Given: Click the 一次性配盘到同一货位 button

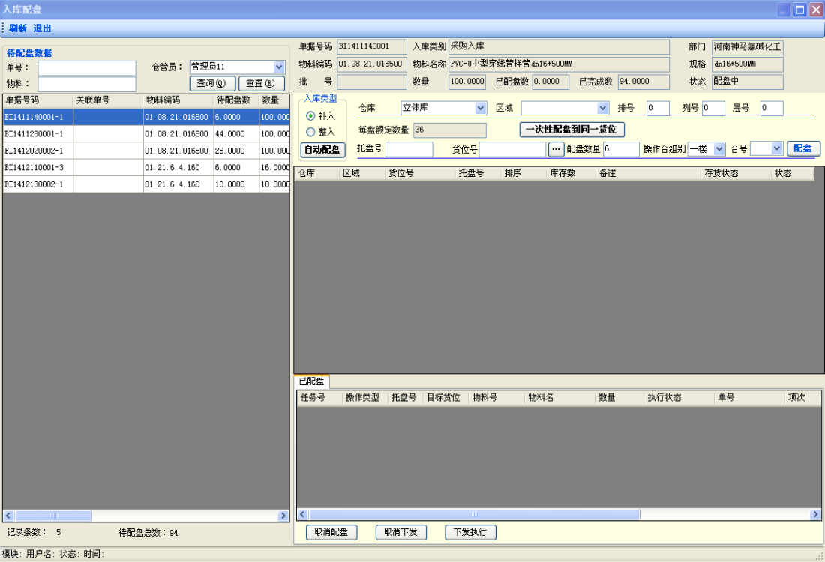Looking at the screenshot, I should coord(571,129).
